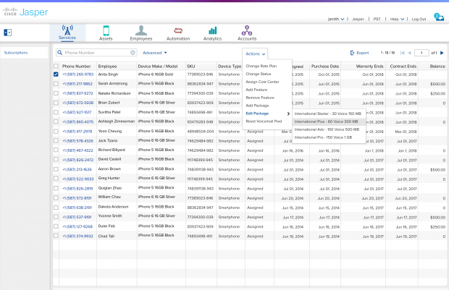Check the Chad Tall row checkbox
Screen dimensions: 449x290
[x=56, y=236]
